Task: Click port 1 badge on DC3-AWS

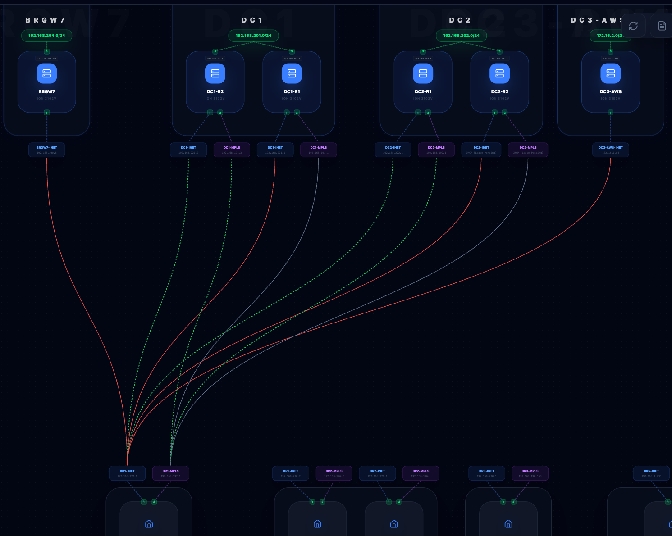Action: (x=610, y=112)
